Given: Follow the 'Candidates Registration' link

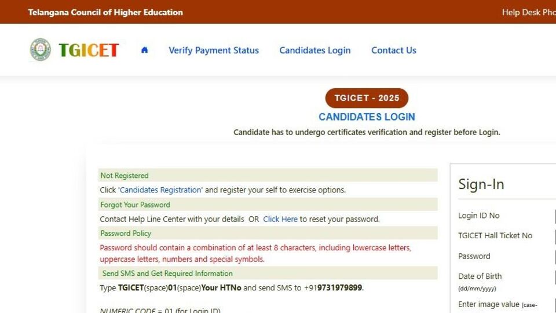Looking at the screenshot, I should [x=160, y=190].
